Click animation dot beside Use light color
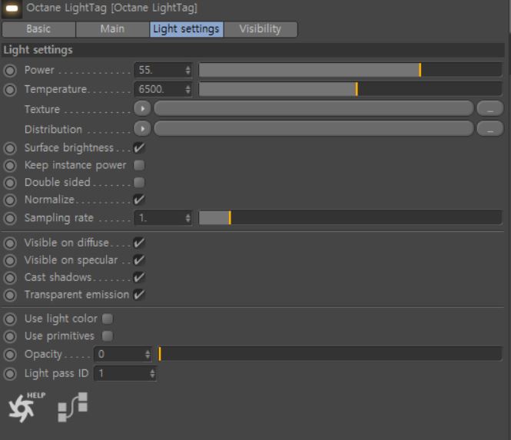Viewport: 511px width, 440px height. (10, 319)
